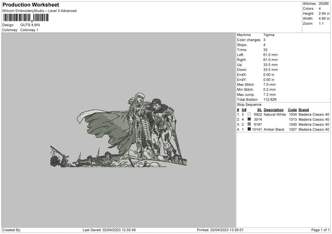The image size is (332, 234).
Task: Click the St. column header
Action: (260, 110)
